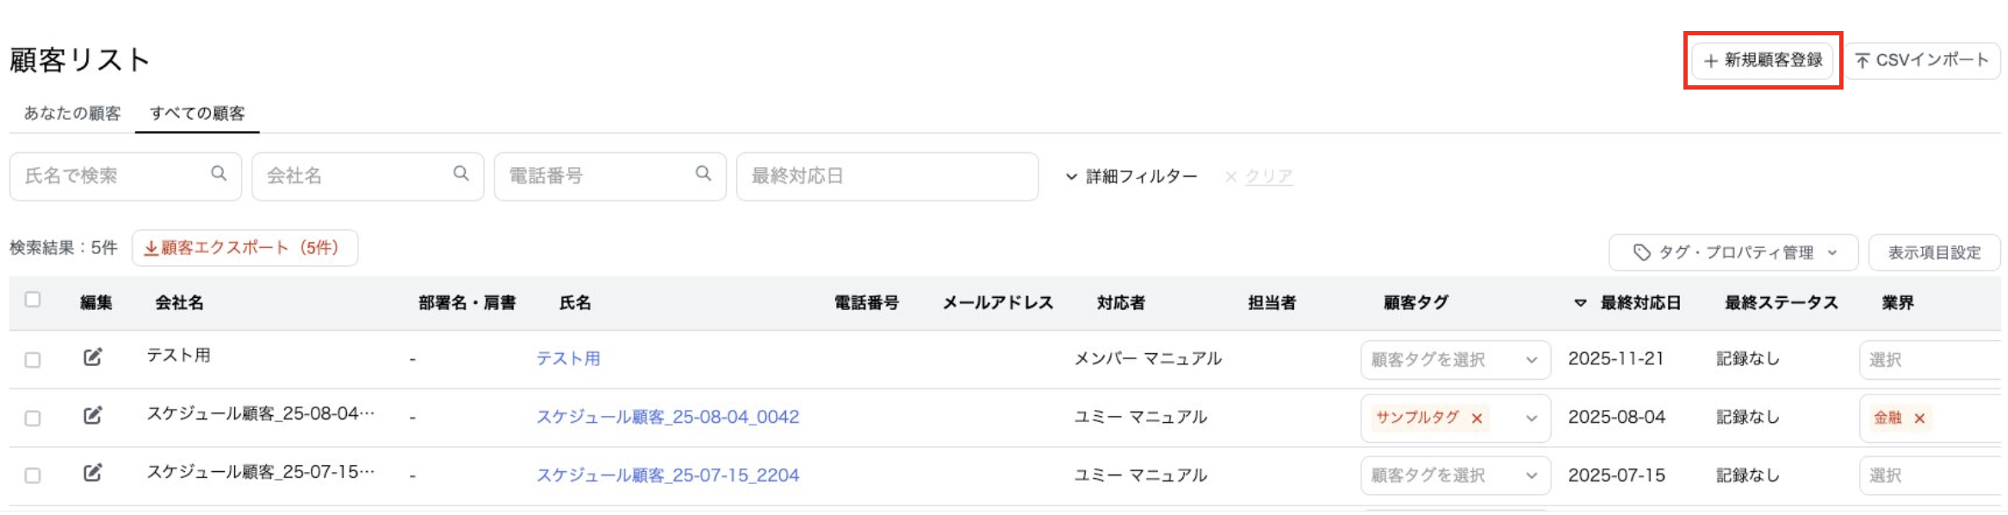Click search icon in 会社名 field
The image size is (2008, 515).
point(462,174)
